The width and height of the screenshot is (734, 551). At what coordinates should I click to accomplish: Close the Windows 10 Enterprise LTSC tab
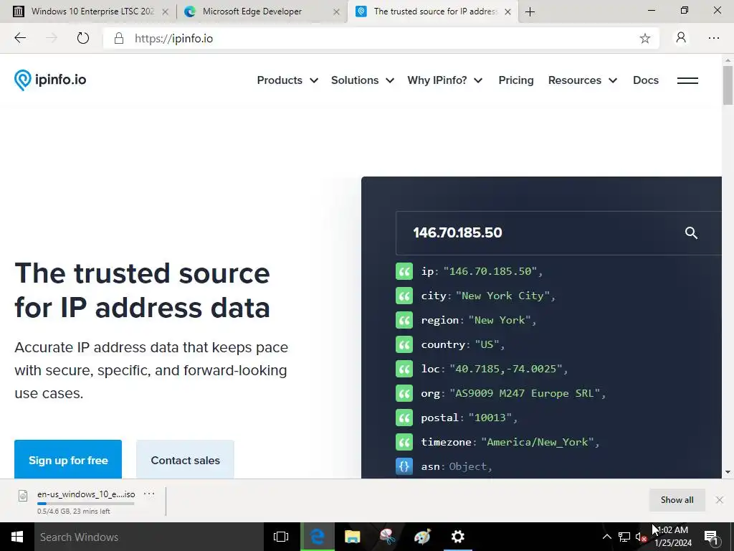click(x=166, y=11)
